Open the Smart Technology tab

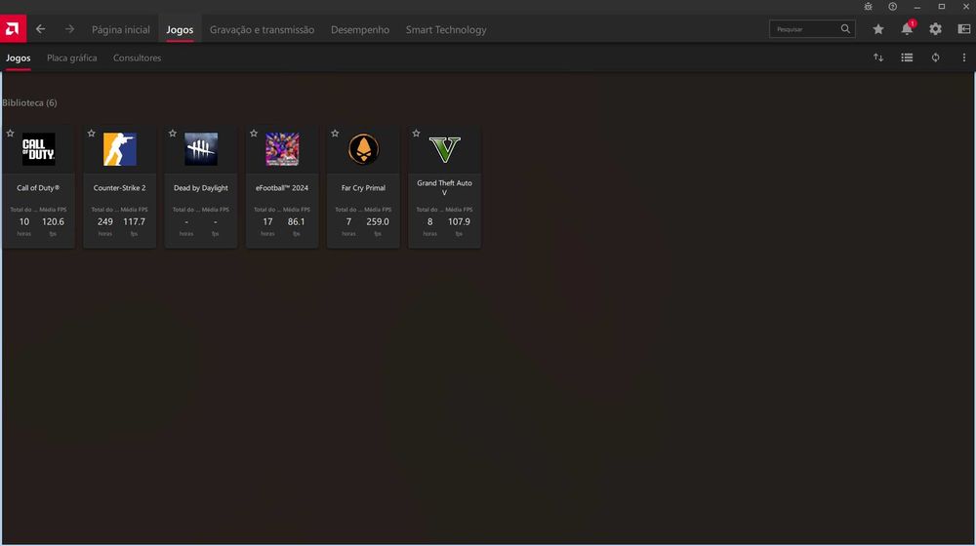point(446,29)
